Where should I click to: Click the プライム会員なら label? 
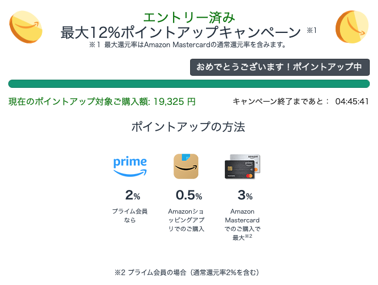[x=129, y=216]
